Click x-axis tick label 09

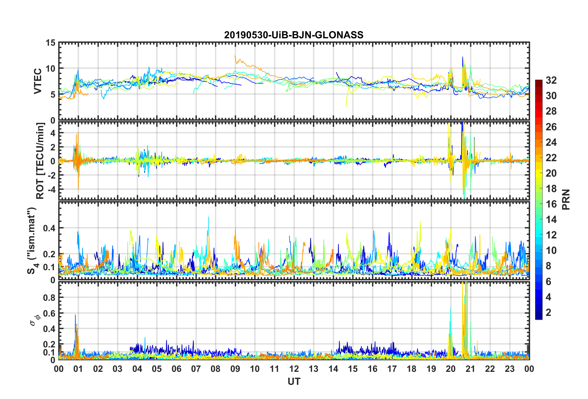[235, 369]
